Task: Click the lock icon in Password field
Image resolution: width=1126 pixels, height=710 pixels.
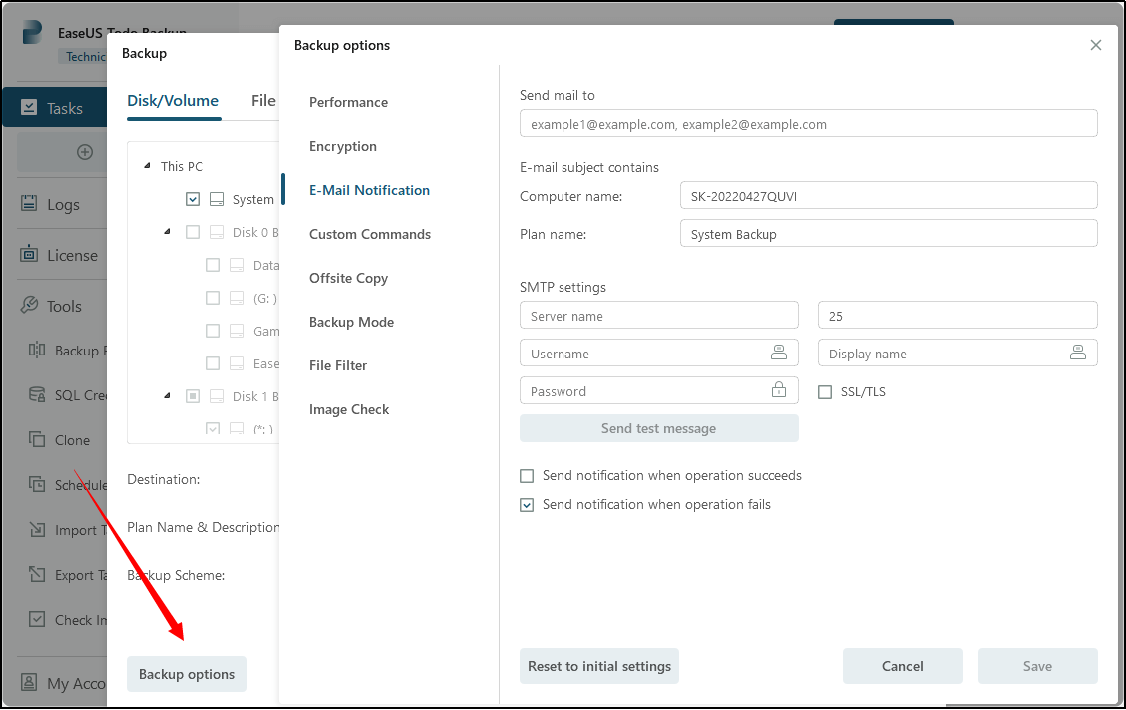Action: [779, 390]
